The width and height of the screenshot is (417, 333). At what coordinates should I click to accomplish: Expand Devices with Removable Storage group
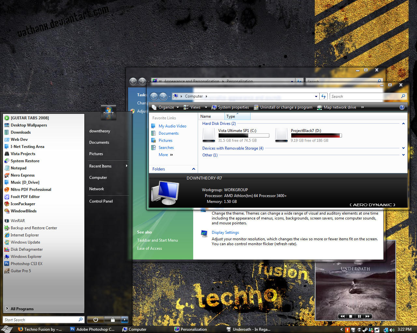pos(403,148)
